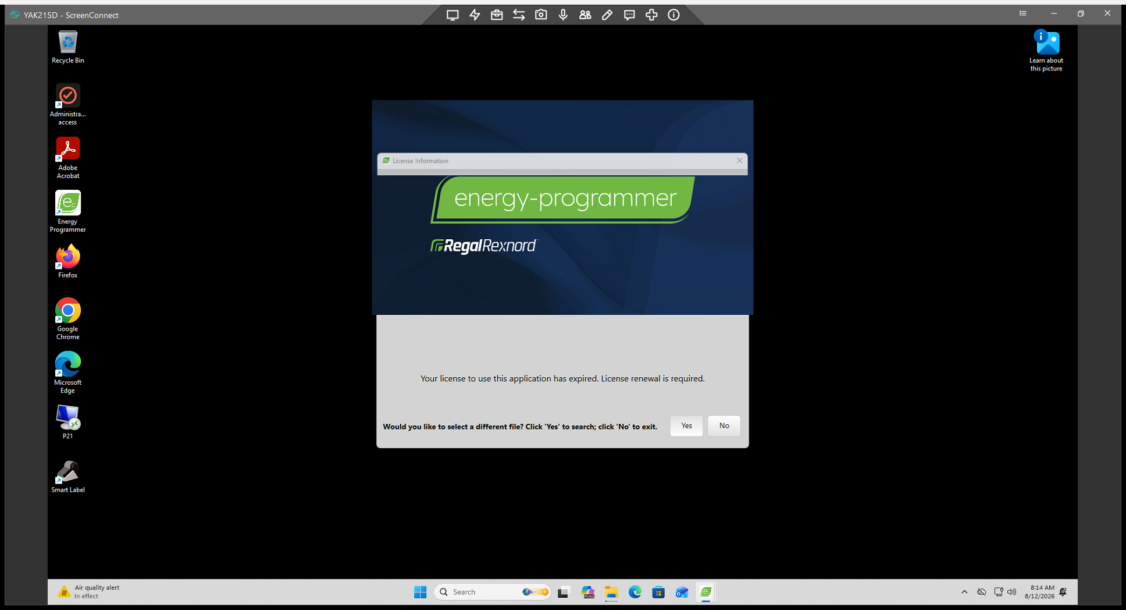This screenshot has width=1126, height=610.
Task: Select P21 desktop shortcut
Action: pyautogui.click(x=68, y=422)
